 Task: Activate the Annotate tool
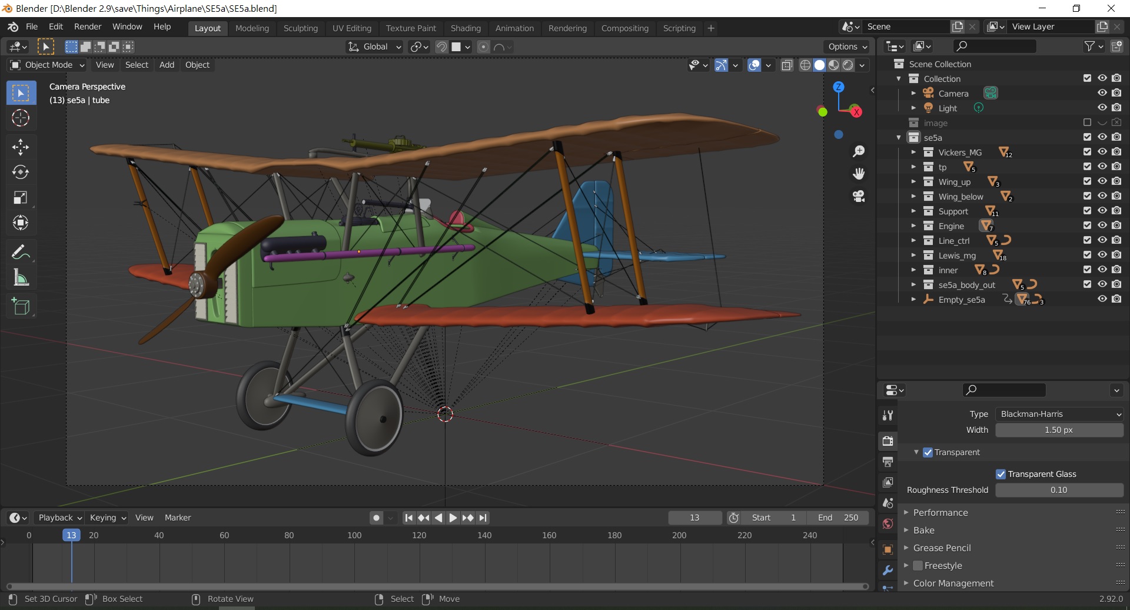(21, 253)
